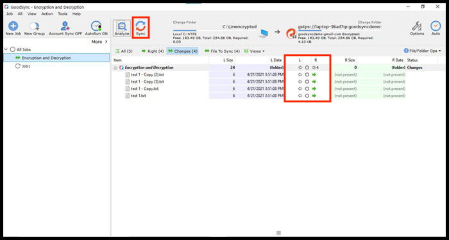The width and height of the screenshot is (449, 240).
Task: Click the R Date column header
Action: click(381, 60)
